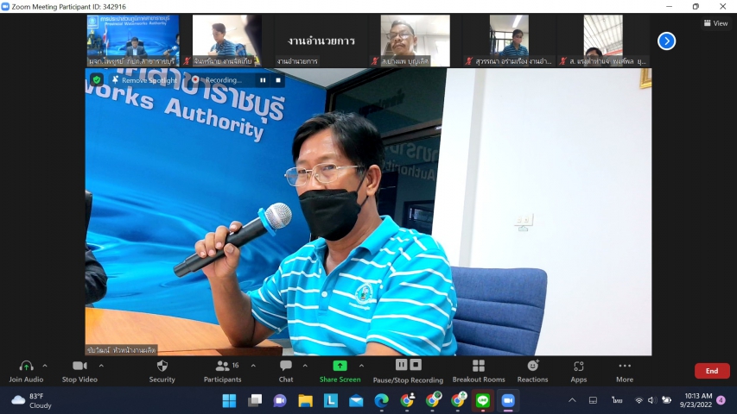
Task: Pause recording from bottom toolbar
Action: coord(401,365)
